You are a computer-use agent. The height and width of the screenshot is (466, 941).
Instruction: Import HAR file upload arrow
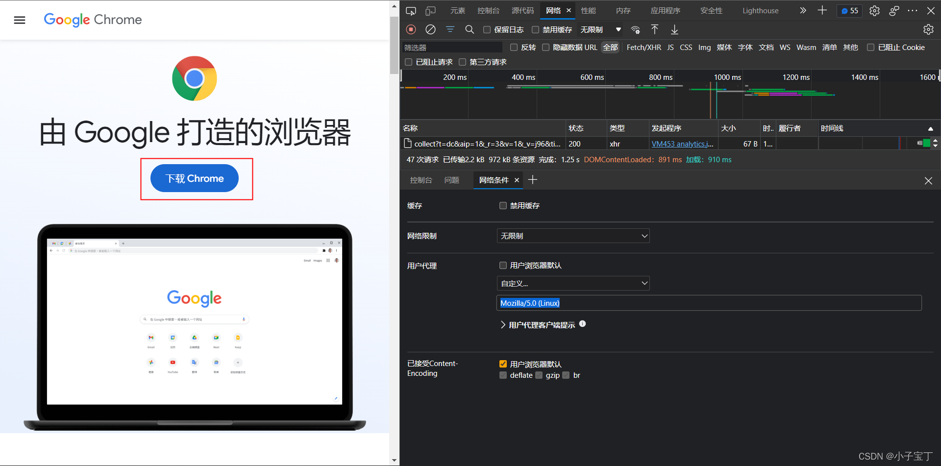pos(655,29)
